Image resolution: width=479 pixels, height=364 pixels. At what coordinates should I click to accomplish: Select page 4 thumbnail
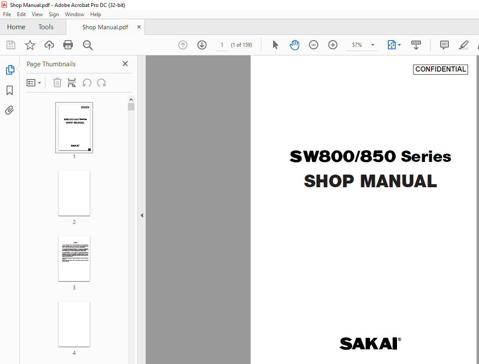pyautogui.click(x=74, y=324)
